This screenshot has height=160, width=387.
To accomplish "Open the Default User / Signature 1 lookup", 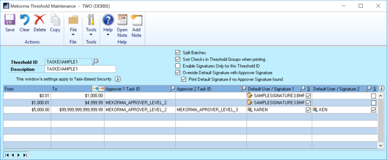I will [x=302, y=89].
